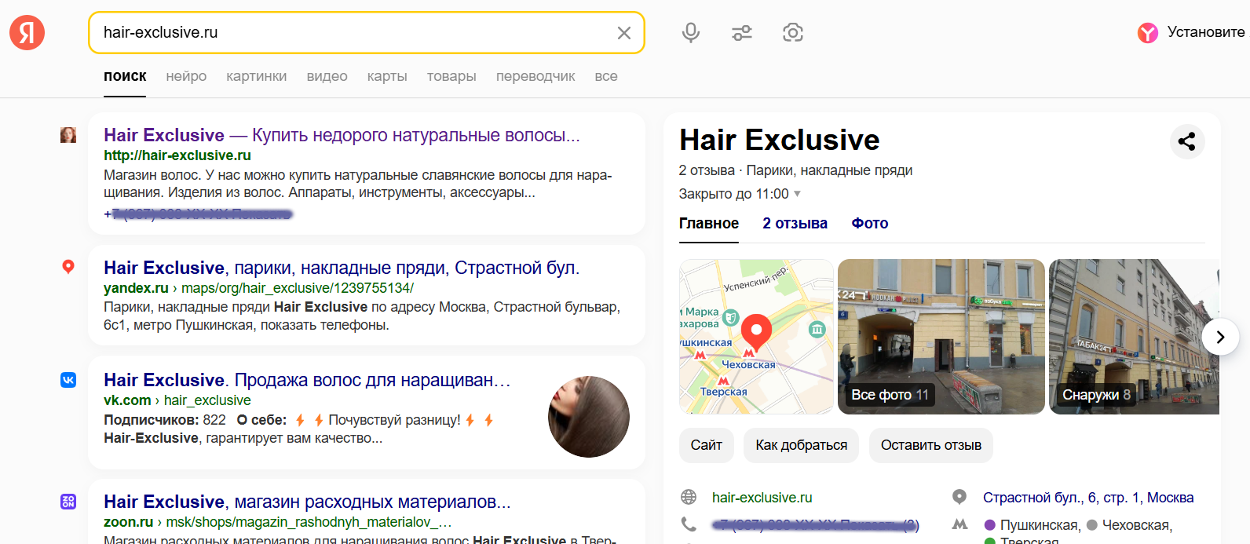The height and width of the screenshot is (544, 1250).
Task: Click the location pin icon beside the address
Action: coord(959,497)
